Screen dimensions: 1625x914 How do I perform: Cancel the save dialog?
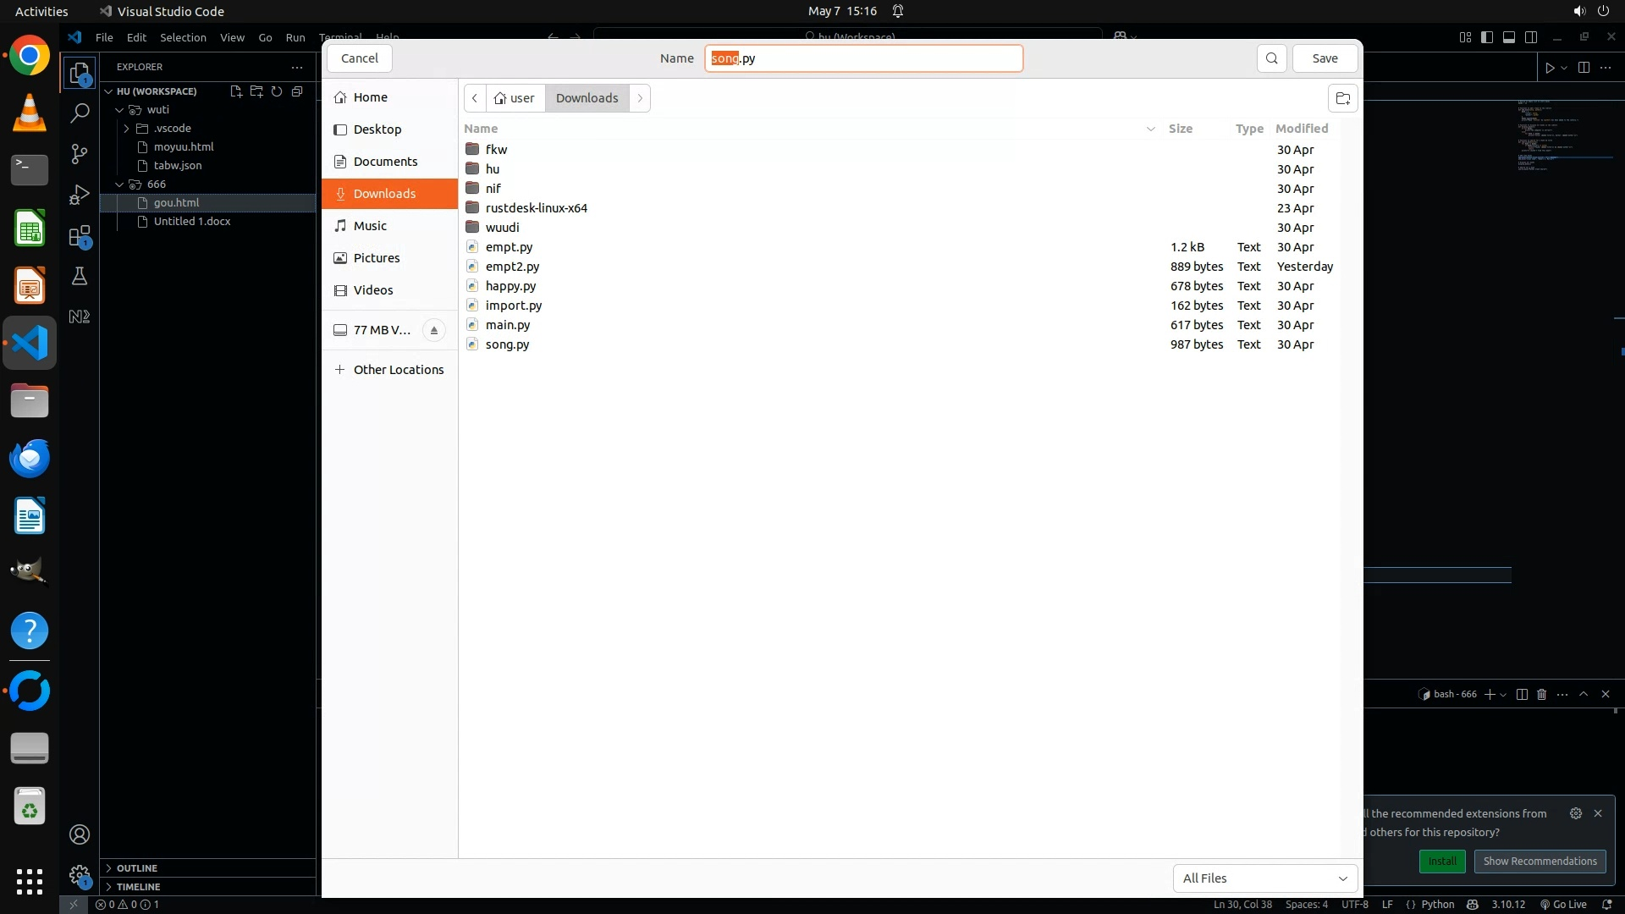[x=359, y=58]
